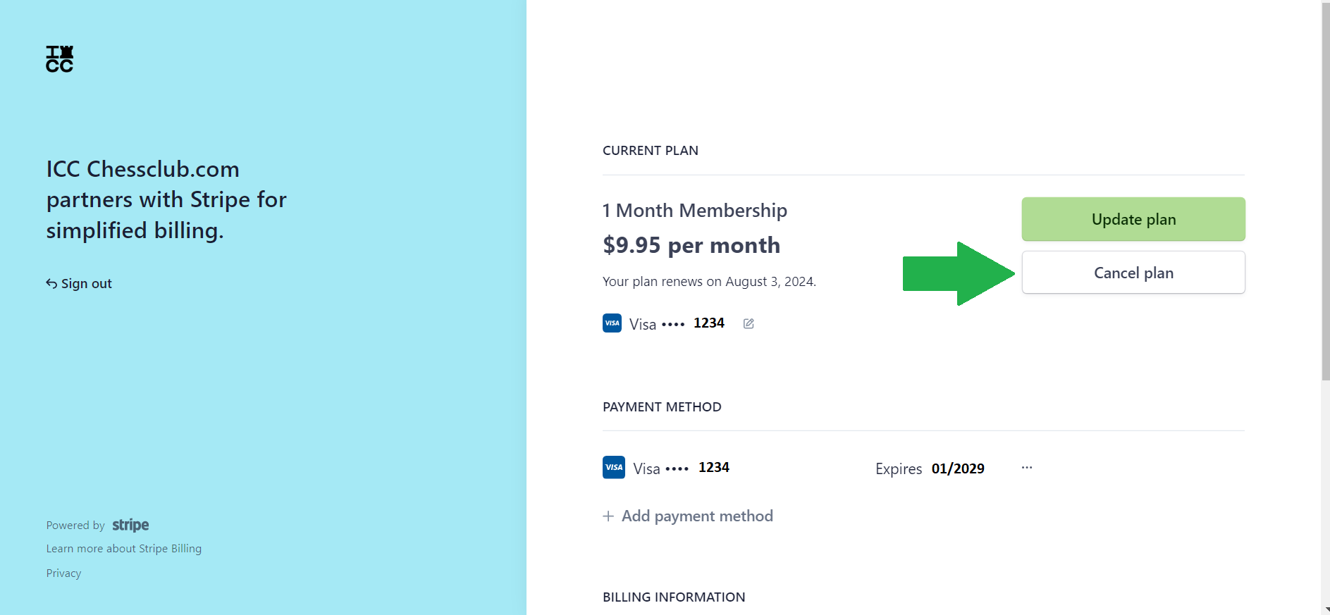Image resolution: width=1330 pixels, height=615 pixels.
Task: Click Add payment method
Action: 688,516
